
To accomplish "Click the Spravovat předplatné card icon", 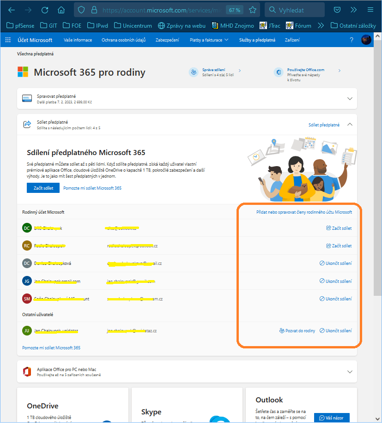I will pos(27,99).
